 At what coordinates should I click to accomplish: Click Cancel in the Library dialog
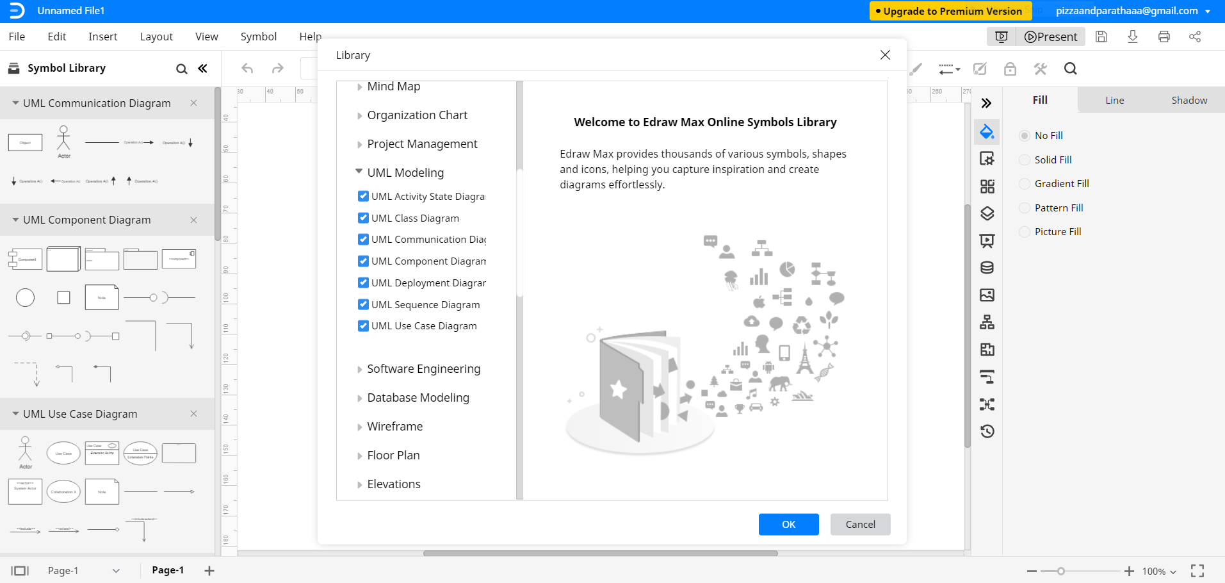point(860,524)
